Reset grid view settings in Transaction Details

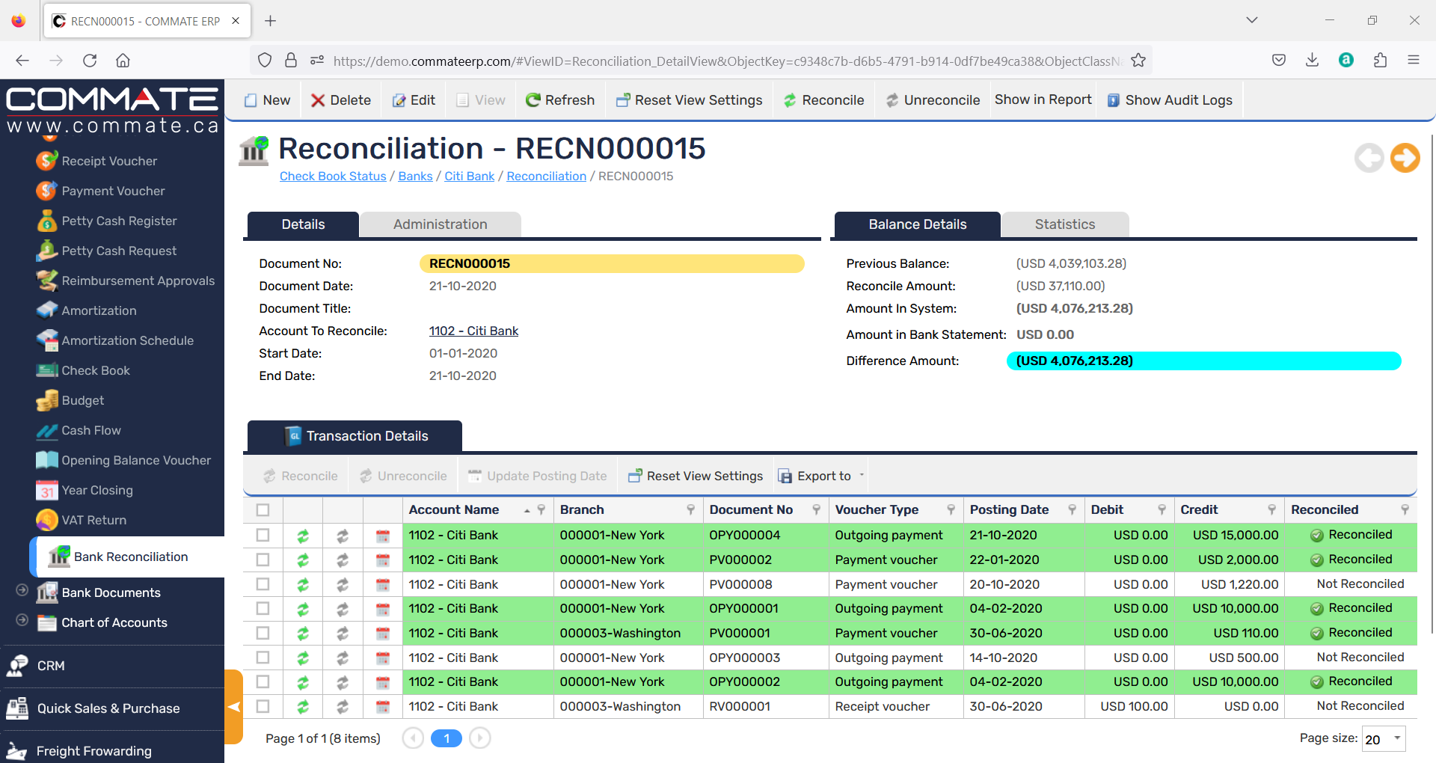click(696, 476)
